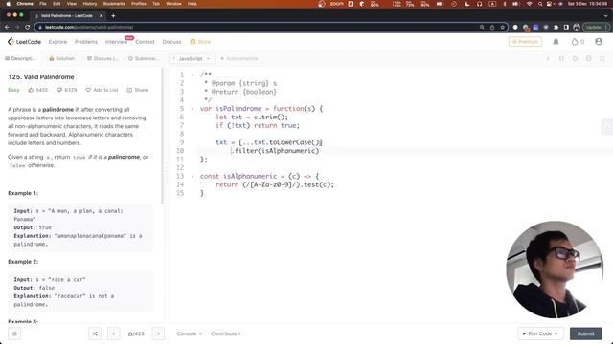Image resolution: width=613 pixels, height=344 pixels.
Task: Open macOS Spotlight search icon
Action: 540,4
